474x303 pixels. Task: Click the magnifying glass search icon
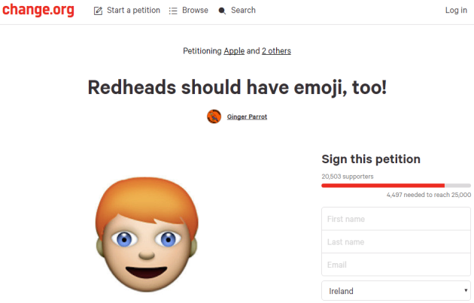[x=222, y=11]
